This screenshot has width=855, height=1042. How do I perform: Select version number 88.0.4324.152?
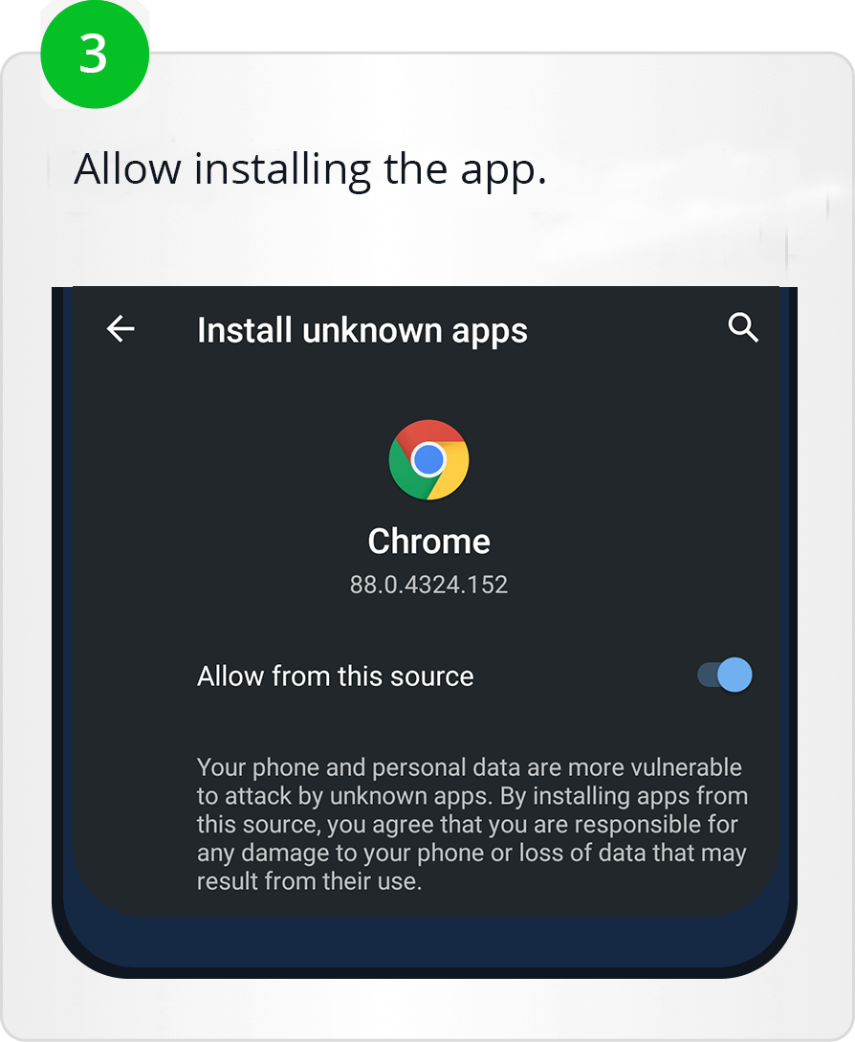pyautogui.click(x=428, y=585)
